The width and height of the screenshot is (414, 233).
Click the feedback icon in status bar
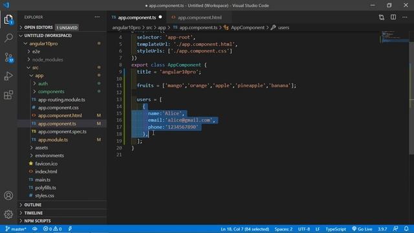(x=395, y=229)
